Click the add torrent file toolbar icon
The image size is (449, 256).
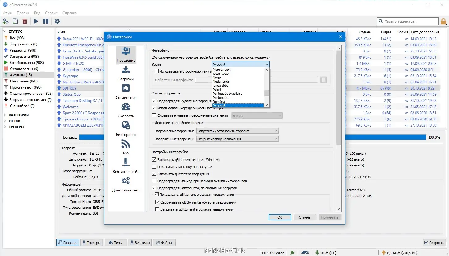(15, 21)
